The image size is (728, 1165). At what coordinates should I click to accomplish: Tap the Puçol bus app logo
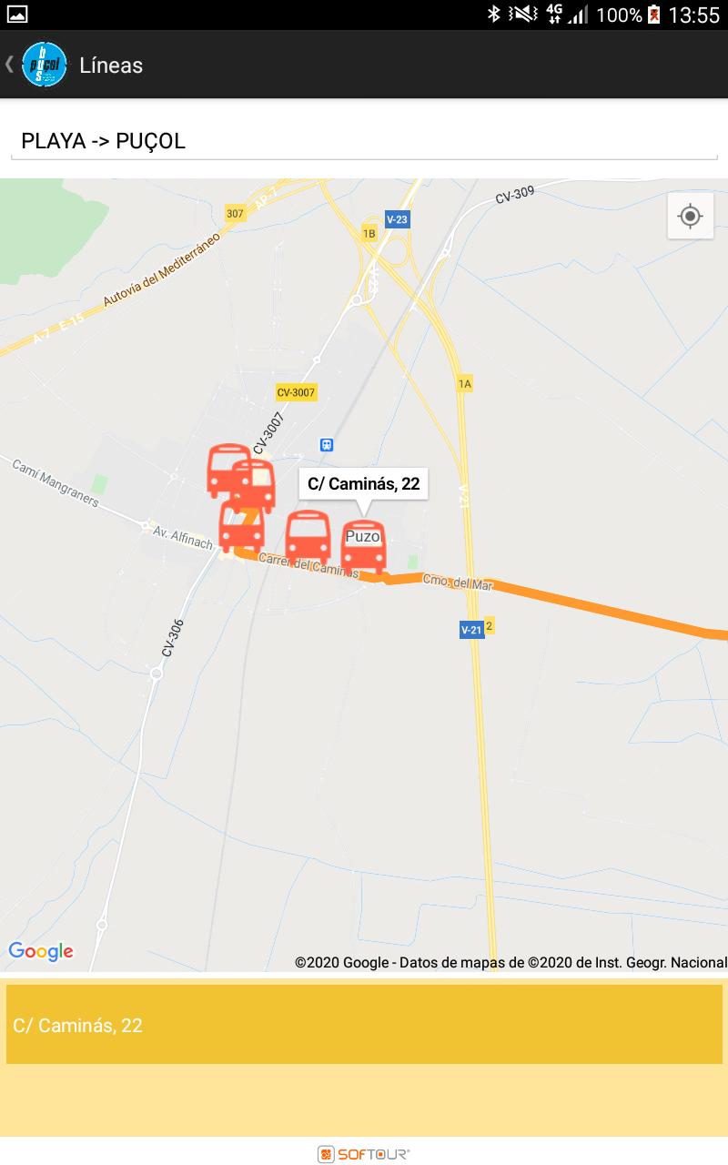44,65
